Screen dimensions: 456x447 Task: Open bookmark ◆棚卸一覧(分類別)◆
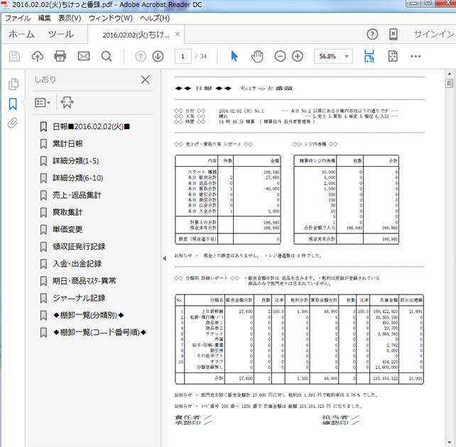(89, 315)
